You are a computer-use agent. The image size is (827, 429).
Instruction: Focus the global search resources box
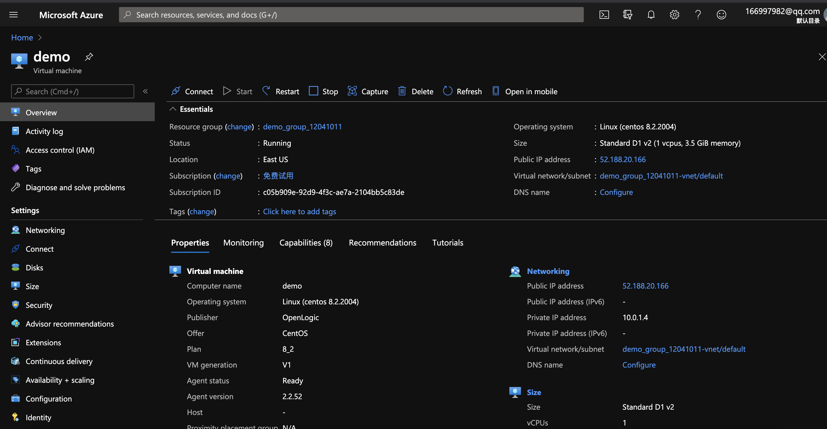tap(351, 15)
